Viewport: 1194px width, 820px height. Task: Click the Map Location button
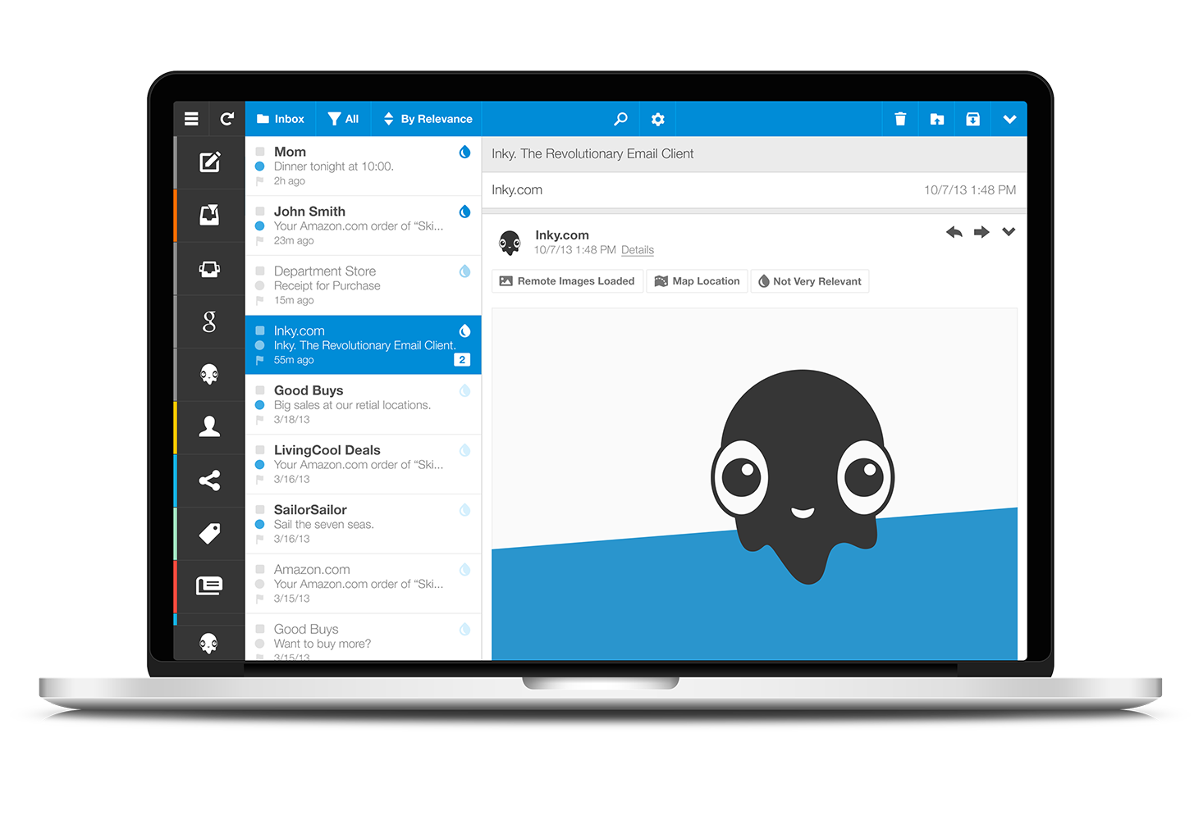click(x=697, y=281)
